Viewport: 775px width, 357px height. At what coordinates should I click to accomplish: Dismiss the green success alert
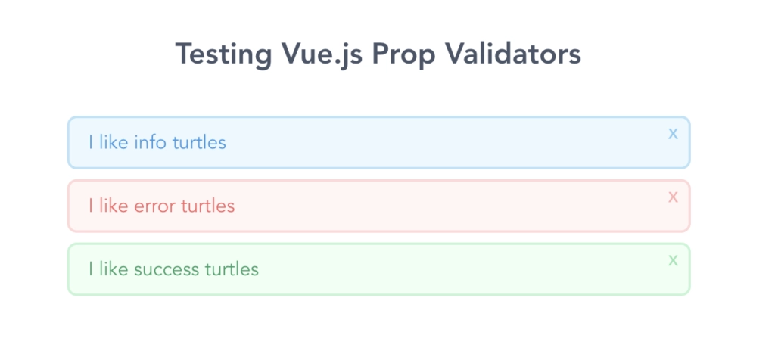pos(673,261)
